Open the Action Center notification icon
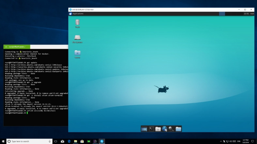The width and height of the screenshot is (257, 144). [252, 141]
